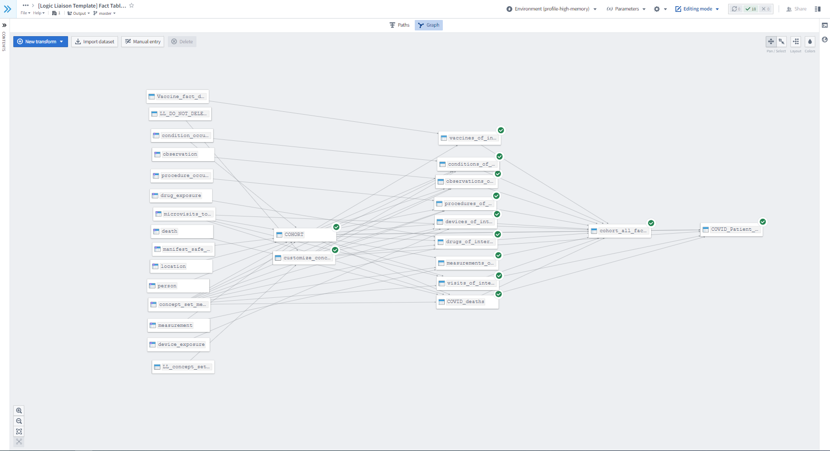Open the Environment profile dropdown

click(551, 9)
